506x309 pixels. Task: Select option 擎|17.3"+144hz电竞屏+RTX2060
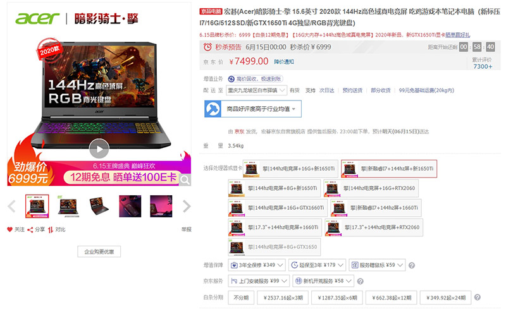click(x=374, y=227)
